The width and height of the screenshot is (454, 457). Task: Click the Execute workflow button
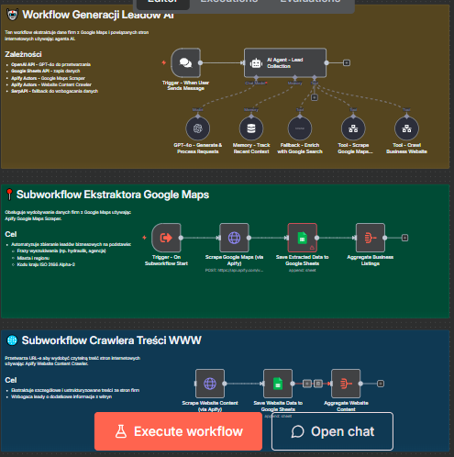[178, 431]
